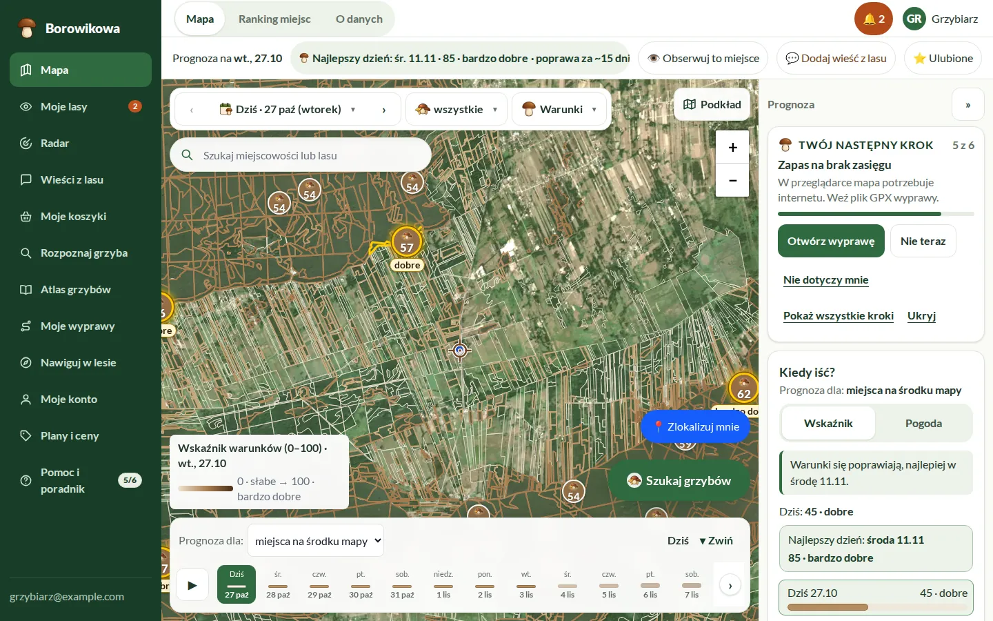Open Plany i ceny
993x621 pixels.
click(x=81, y=435)
